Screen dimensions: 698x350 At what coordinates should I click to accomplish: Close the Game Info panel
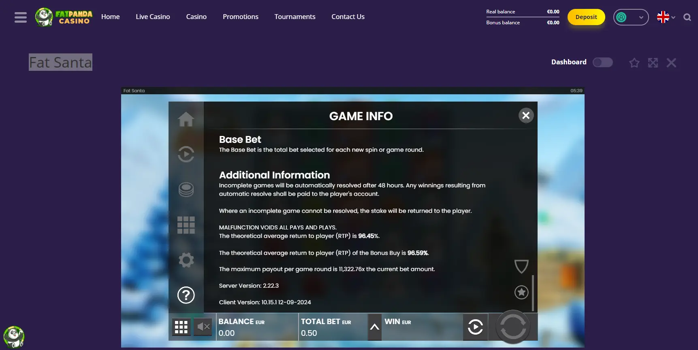526,115
